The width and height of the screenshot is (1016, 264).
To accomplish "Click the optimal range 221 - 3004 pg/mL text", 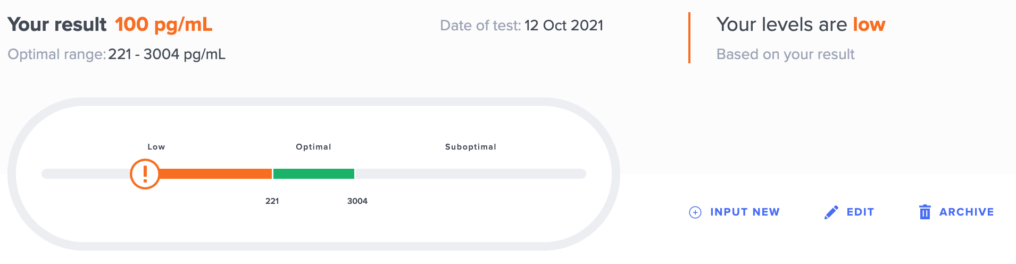I will 166,54.
